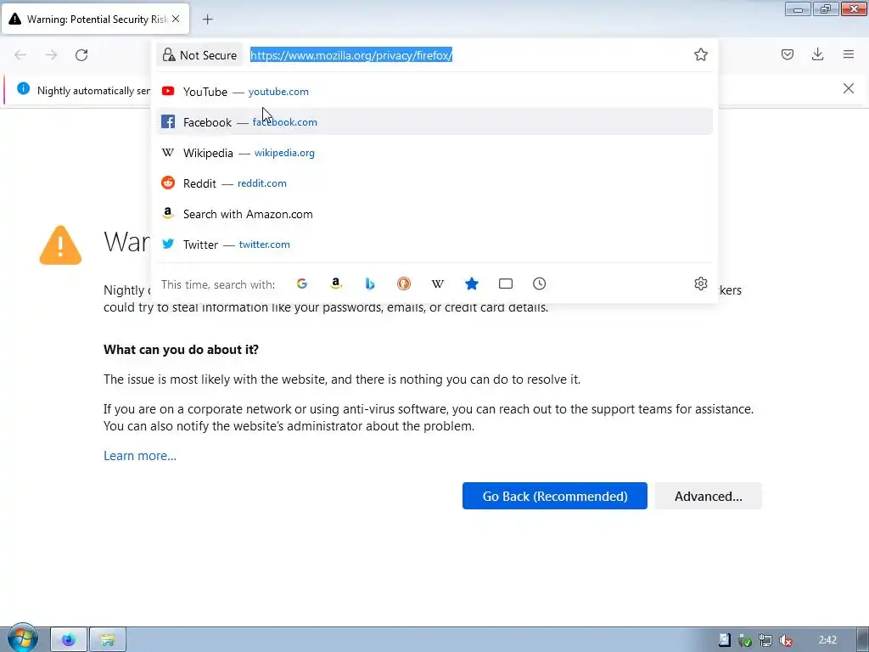Open the Learn more... link
Image resolution: width=869 pixels, height=652 pixels.
140,456
